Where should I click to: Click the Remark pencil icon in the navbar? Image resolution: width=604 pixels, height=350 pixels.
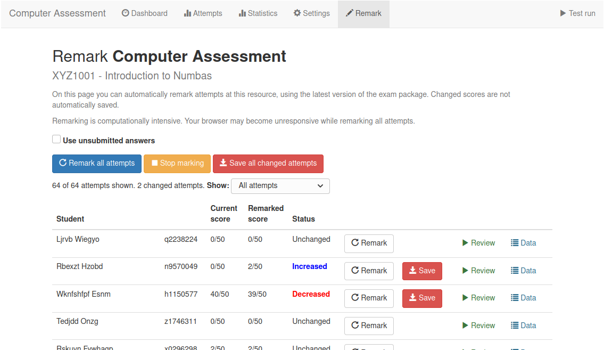(x=350, y=13)
